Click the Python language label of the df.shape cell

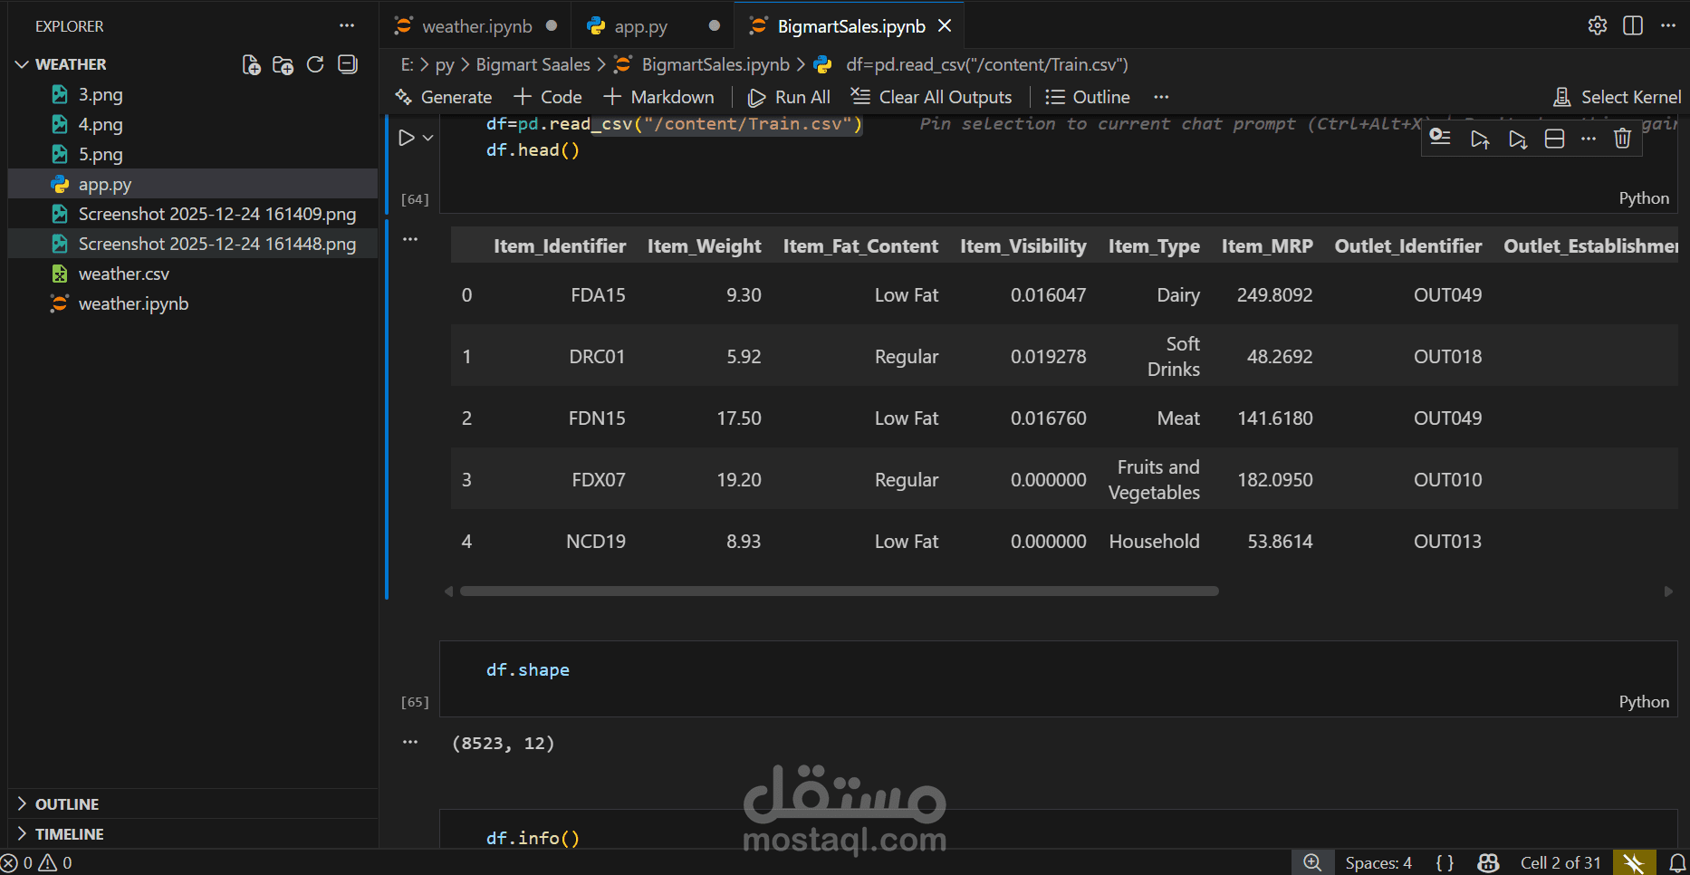1644,702
